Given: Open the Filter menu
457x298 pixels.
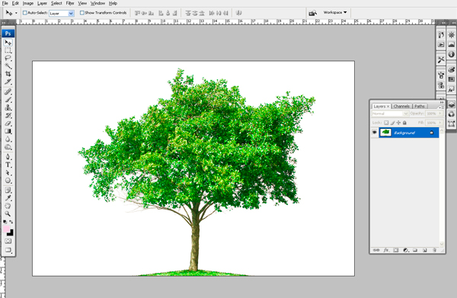Looking at the screenshot, I should tap(70, 3).
